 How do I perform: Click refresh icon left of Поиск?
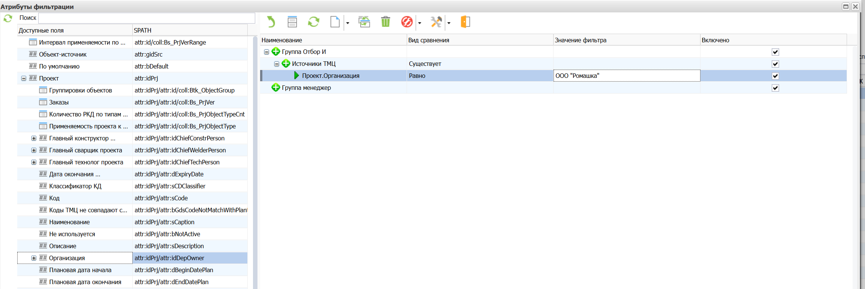click(8, 18)
